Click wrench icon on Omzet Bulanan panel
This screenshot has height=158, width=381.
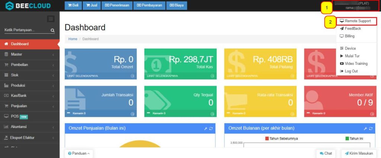[365, 128]
